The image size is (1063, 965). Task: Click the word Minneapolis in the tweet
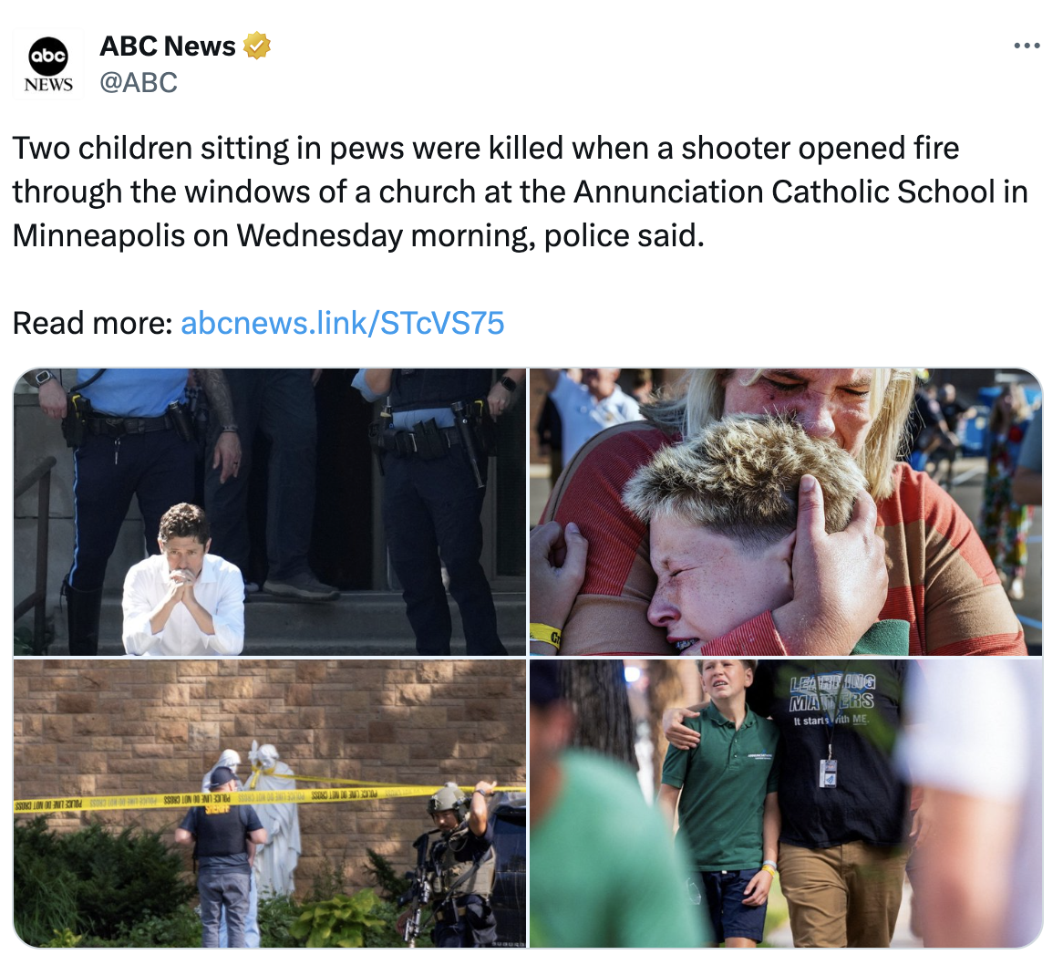(99, 236)
